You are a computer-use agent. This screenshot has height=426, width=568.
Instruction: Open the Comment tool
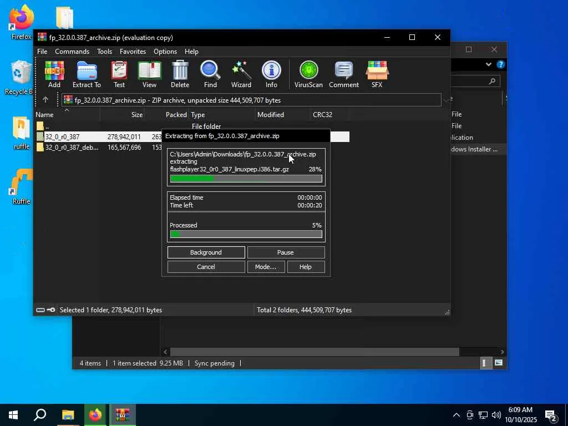(344, 74)
